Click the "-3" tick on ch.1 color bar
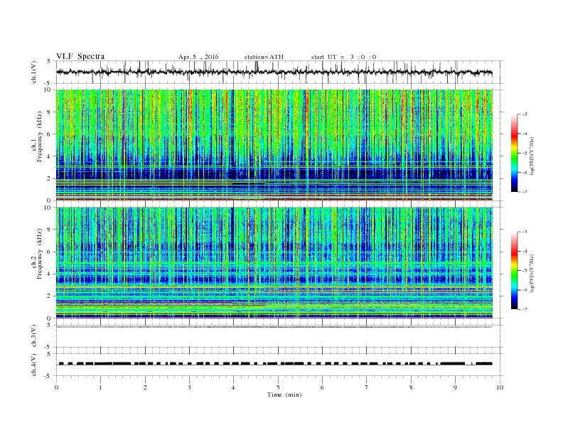563x435 pixels. pyautogui.click(x=525, y=114)
